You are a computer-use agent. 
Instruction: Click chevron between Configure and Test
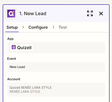(x=53, y=27)
